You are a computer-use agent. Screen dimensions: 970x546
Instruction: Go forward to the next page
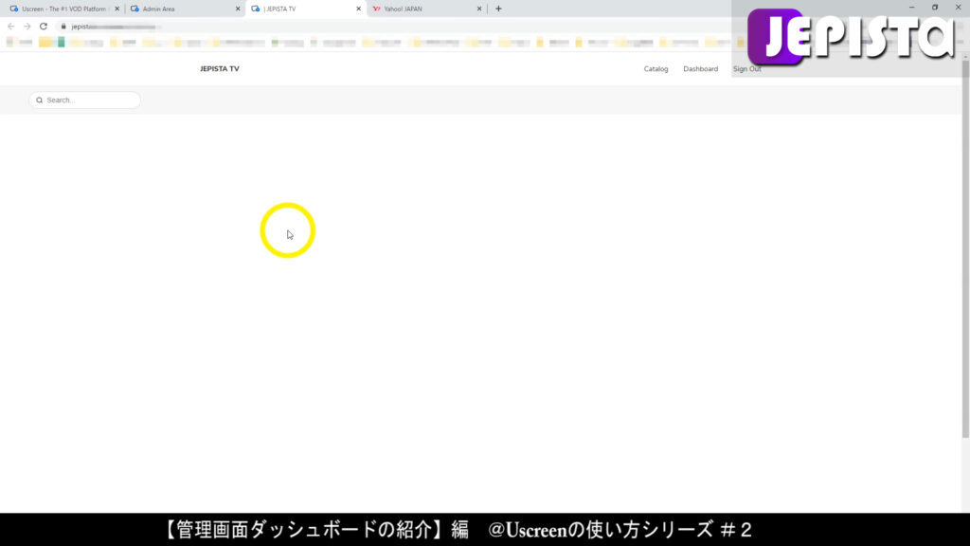[x=27, y=27]
